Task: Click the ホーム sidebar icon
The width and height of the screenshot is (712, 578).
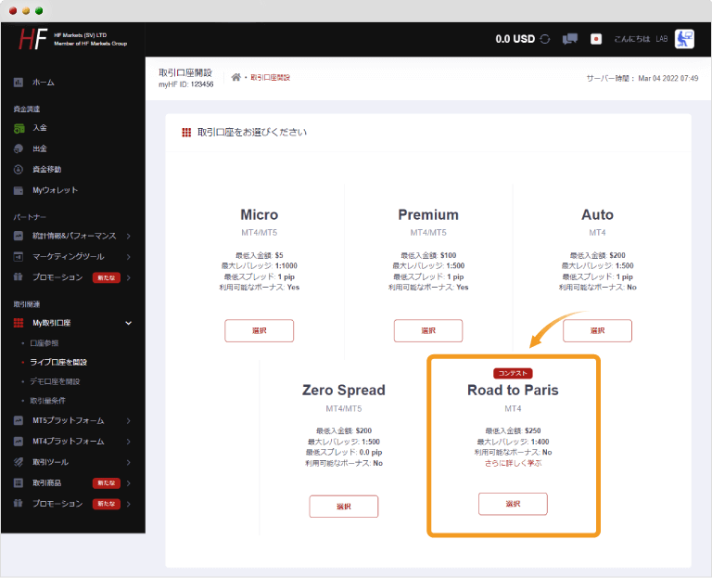Action: [19, 83]
